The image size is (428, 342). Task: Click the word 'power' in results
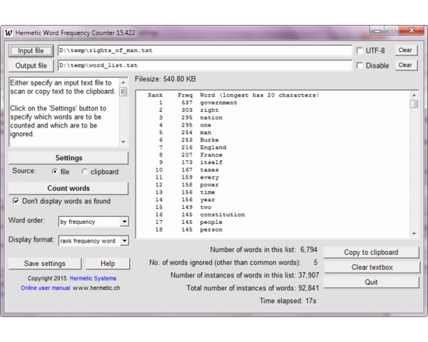[209, 185]
